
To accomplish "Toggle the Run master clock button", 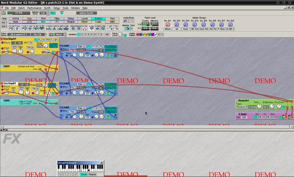I will tap(53, 13).
